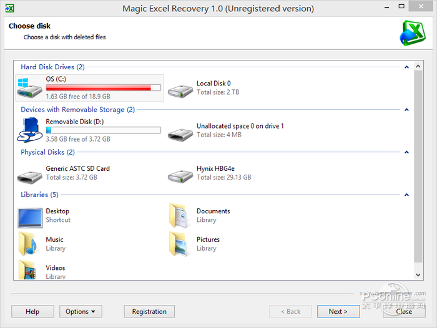Click the 'Videos' label
Image resolution: width=437 pixels, height=328 pixels.
click(x=56, y=268)
